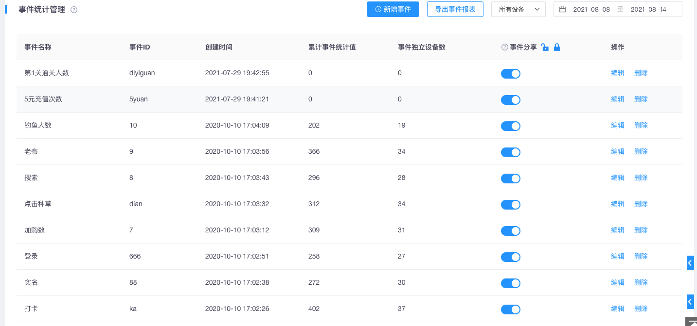Click the 新增事件 button

[x=393, y=9]
